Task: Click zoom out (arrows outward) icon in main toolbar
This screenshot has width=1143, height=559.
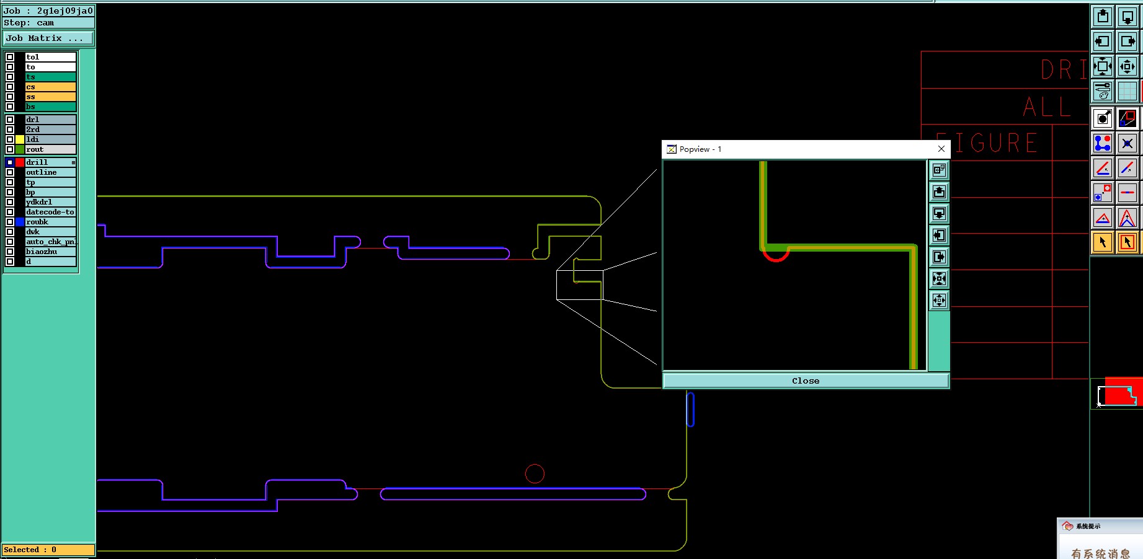Action: (1127, 66)
